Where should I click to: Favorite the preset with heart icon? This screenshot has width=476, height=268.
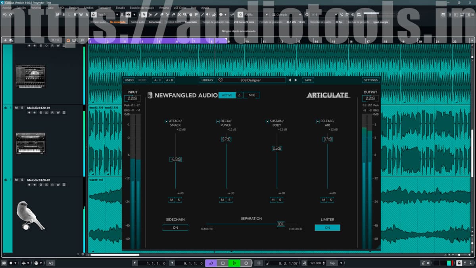(221, 80)
